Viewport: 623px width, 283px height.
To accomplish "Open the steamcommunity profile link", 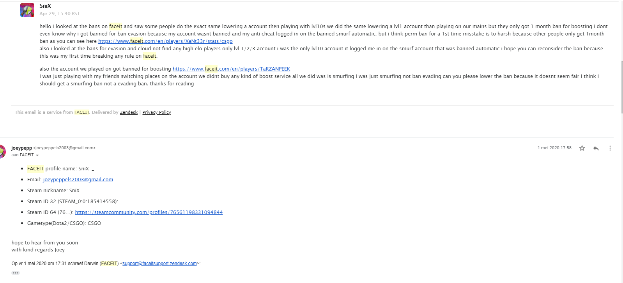I will [x=149, y=212].
